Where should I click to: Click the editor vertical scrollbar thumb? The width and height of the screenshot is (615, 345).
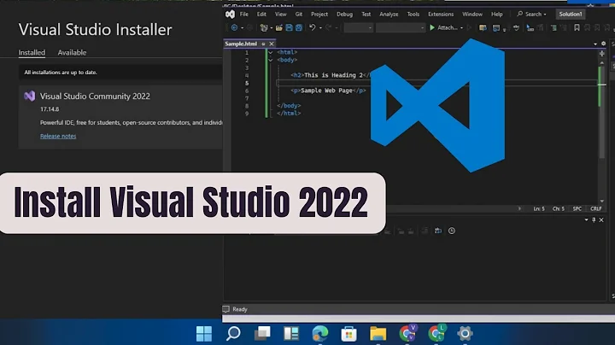(602, 113)
